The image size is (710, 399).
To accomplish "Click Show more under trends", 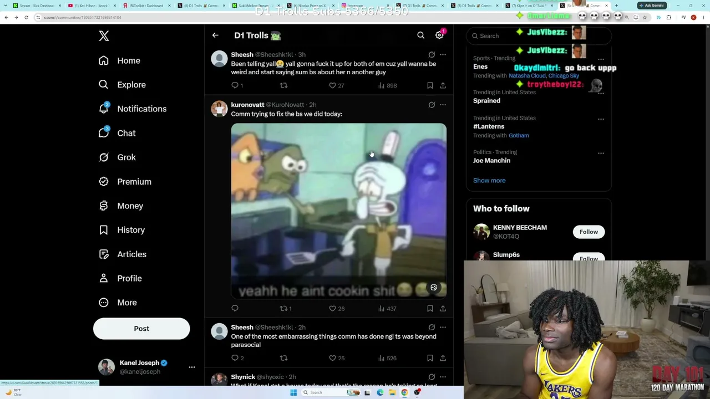I will pyautogui.click(x=489, y=181).
